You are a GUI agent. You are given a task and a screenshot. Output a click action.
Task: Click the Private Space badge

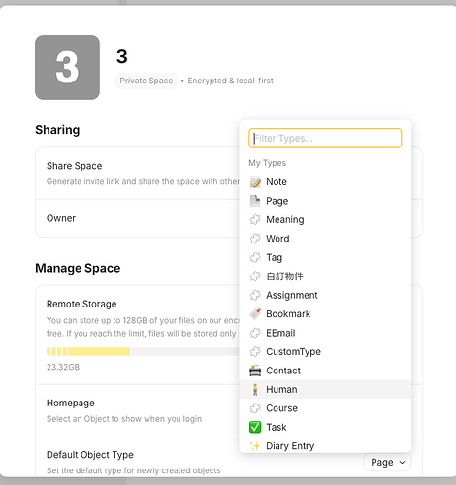coord(147,81)
